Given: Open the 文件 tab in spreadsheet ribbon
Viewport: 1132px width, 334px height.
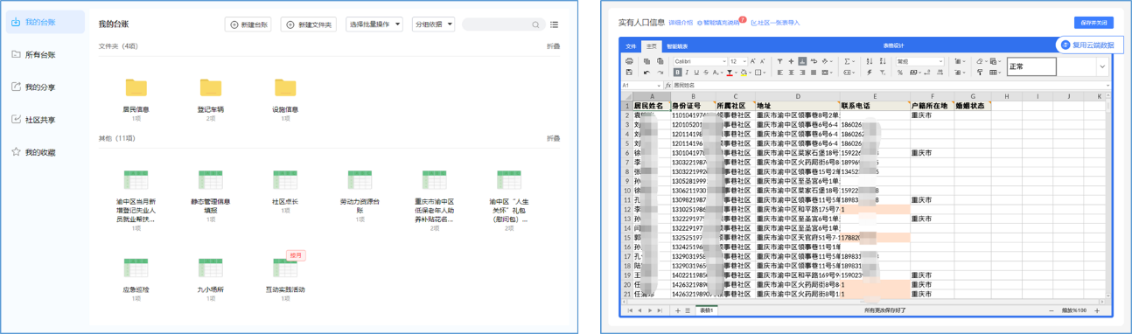Looking at the screenshot, I should 631,46.
